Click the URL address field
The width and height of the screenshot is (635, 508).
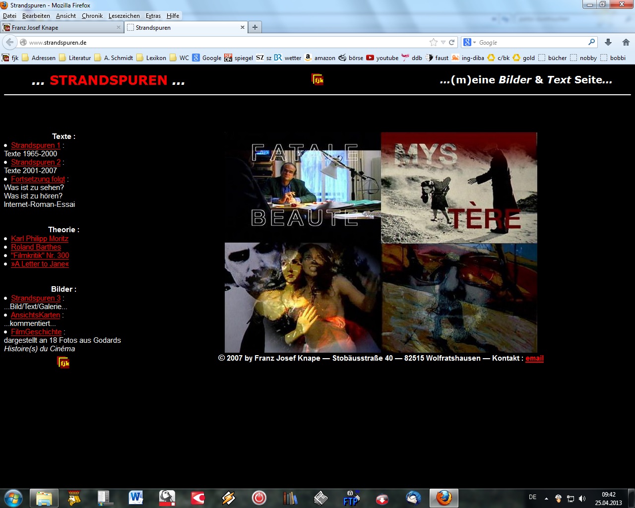click(228, 42)
